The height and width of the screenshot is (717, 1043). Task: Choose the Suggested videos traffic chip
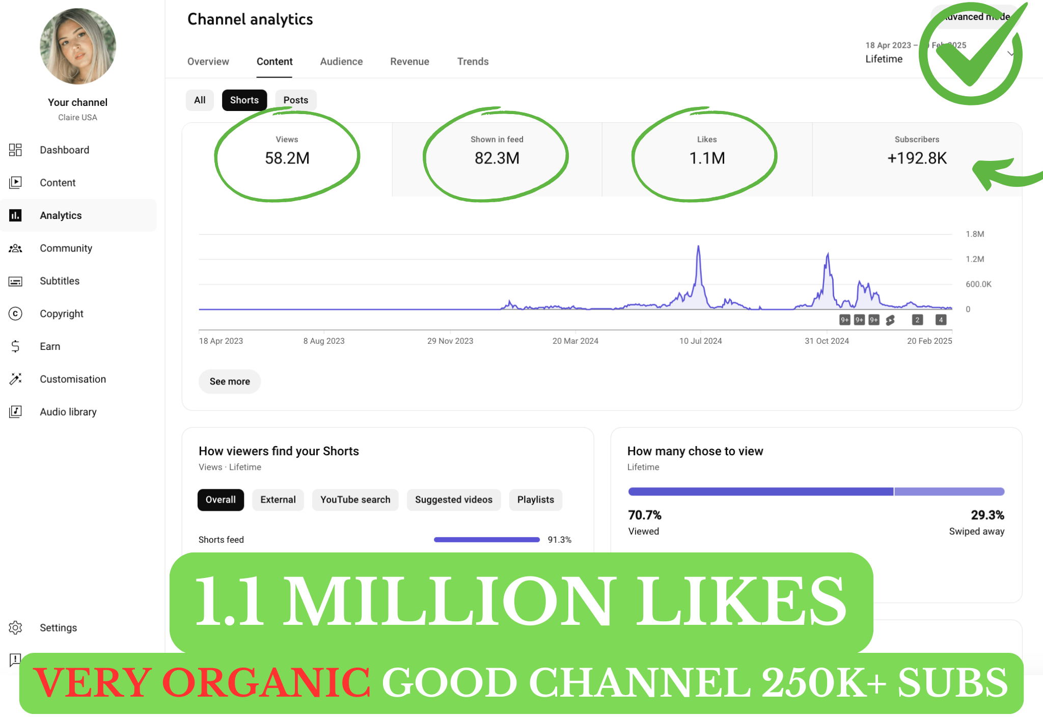[x=453, y=500]
